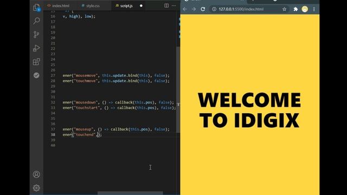Bookmark this page with the star icon
Screen dimensions: 347x195
coord(284,9)
